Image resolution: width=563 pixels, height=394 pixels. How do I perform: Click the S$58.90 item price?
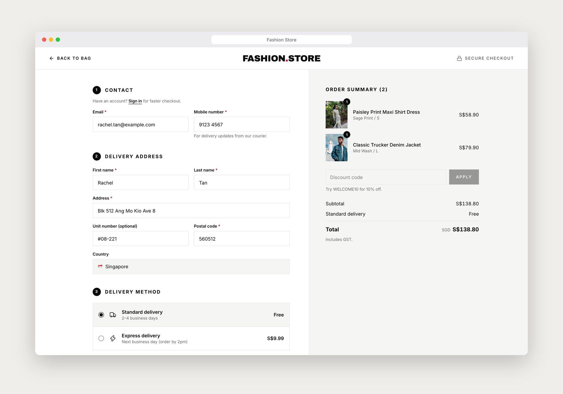tap(469, 115)
